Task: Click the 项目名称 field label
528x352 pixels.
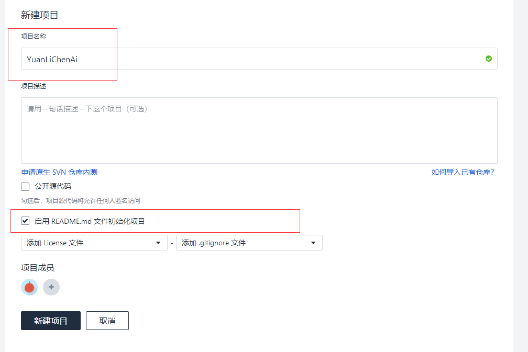Action: pyautogui.click(x=34, y=37)
